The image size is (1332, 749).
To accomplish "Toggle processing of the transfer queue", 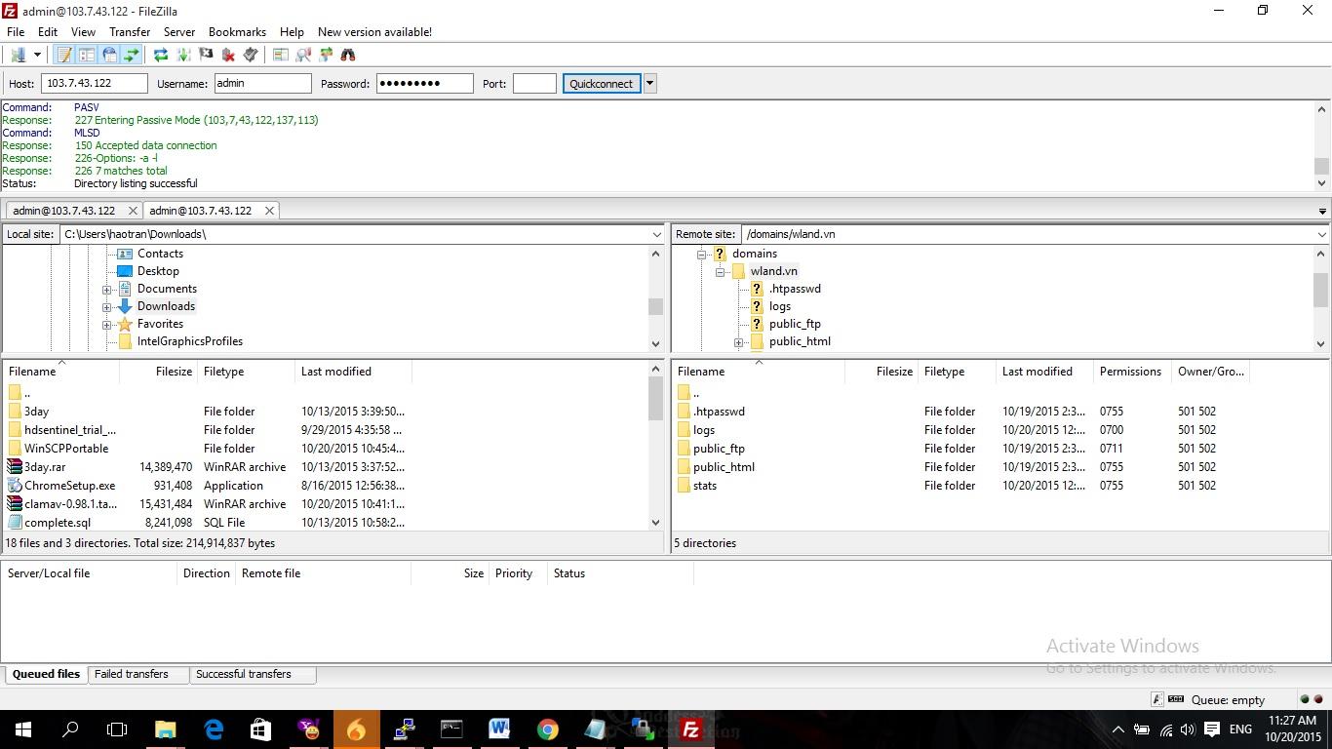I will tap(183, 55).
